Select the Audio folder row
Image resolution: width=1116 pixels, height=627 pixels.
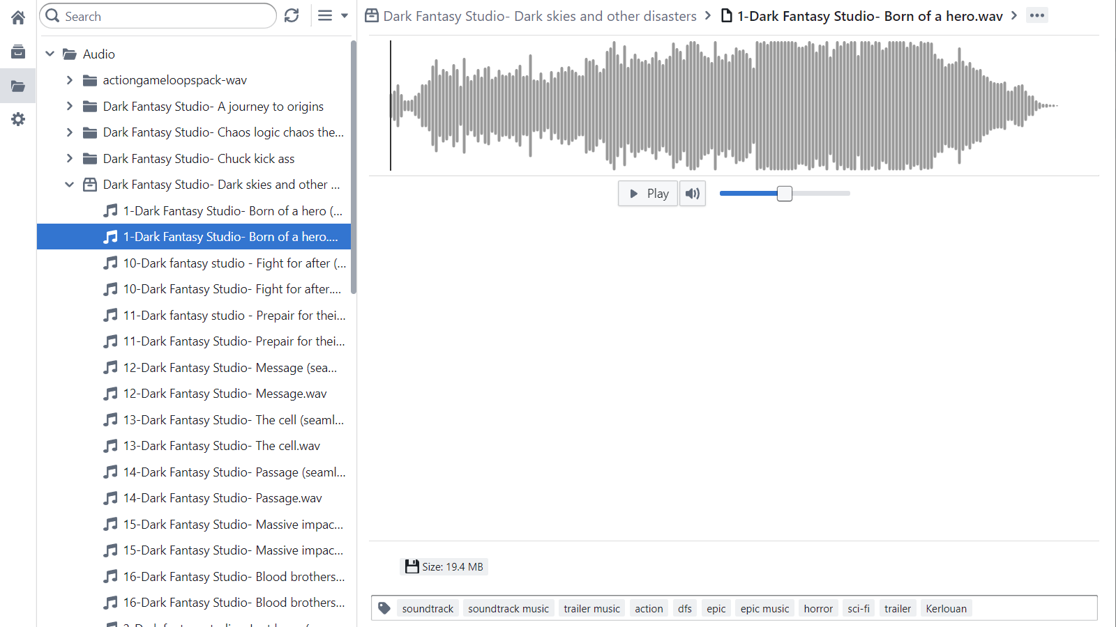[x=194, y=54]
